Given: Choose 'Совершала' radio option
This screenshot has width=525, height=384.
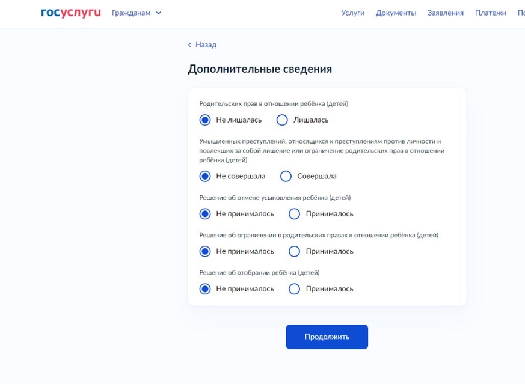Looking at the screenshot, I should pos(286,177).
